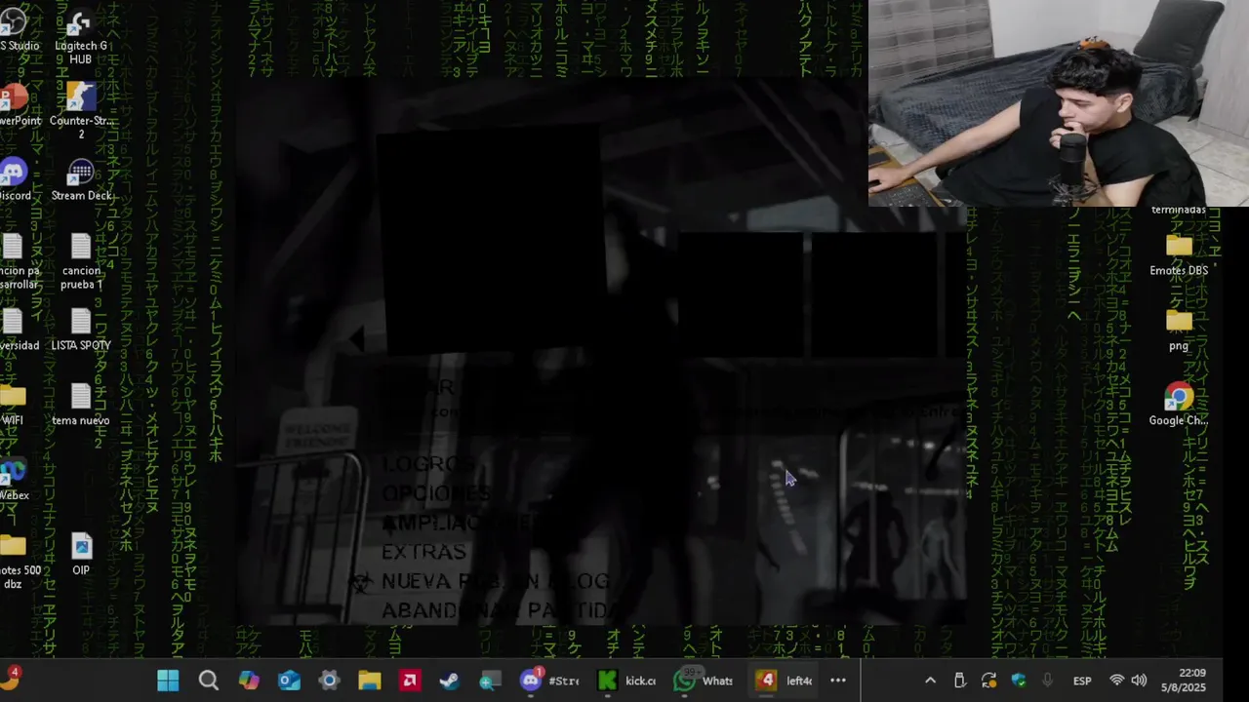
Task: Select the Emotes DBS folder
Action: click(1179, 255)
